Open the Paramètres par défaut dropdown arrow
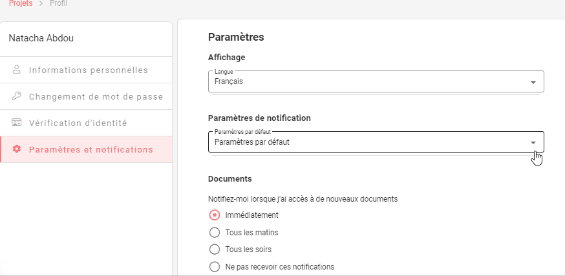The image size is (565, 276). [x=533, y=142]
